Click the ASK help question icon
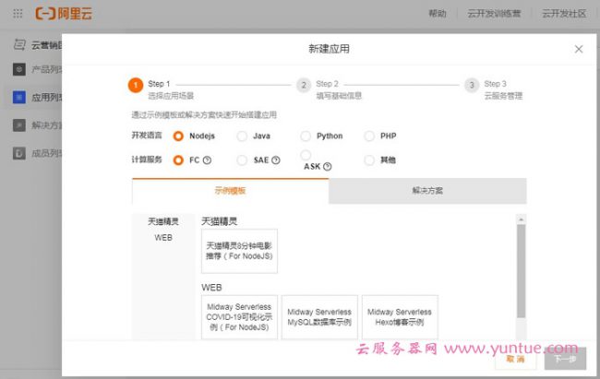 click(328, 167)
